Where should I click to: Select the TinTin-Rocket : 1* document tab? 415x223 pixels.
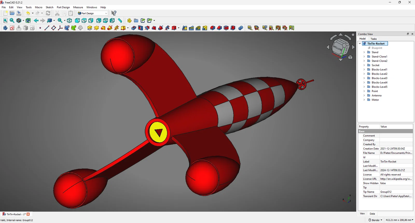tap(16, 214)
